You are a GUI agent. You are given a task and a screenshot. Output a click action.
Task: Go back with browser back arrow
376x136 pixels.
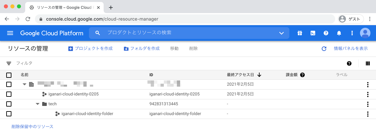7,19
